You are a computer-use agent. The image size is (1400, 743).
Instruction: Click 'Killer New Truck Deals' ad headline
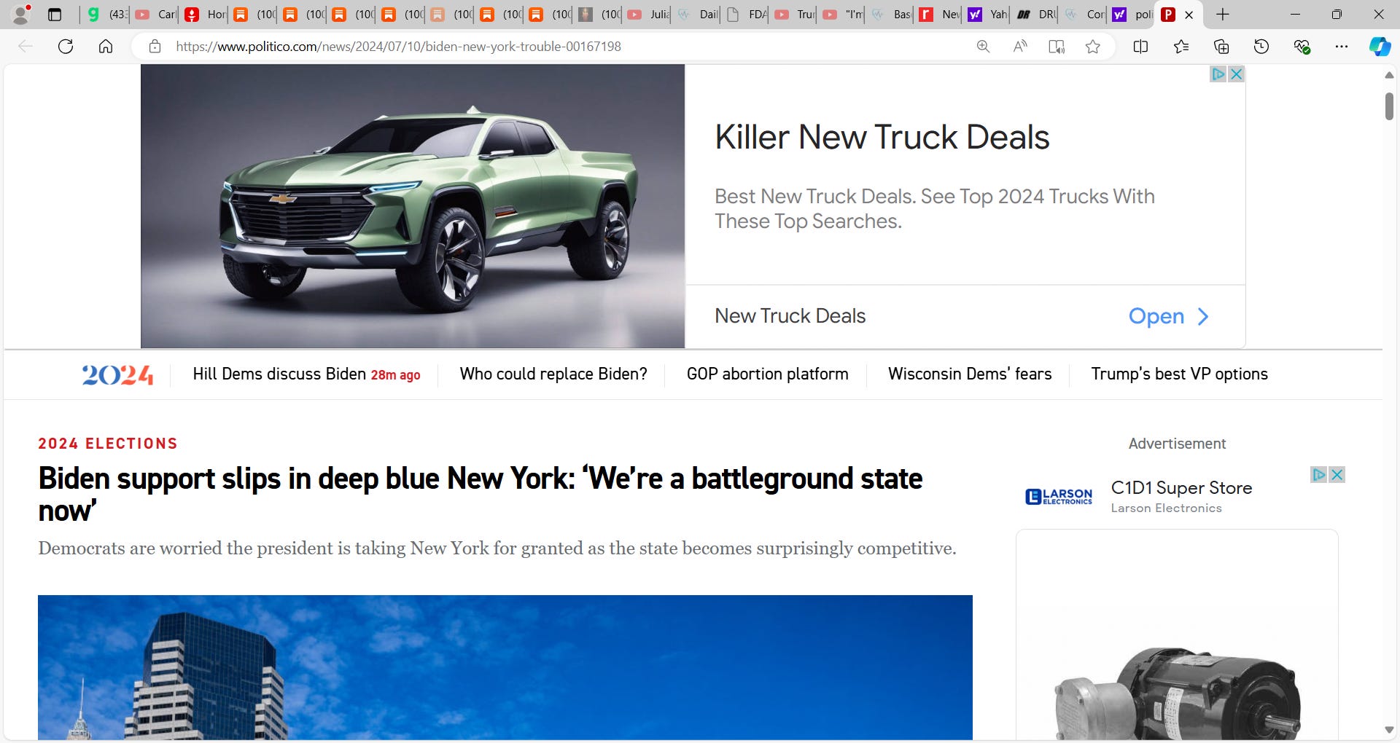click(x=882, y=137)
